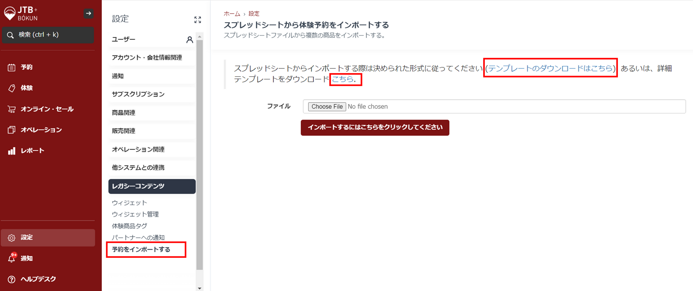Open レポート via the bar chart icon

tap(12, 151)
